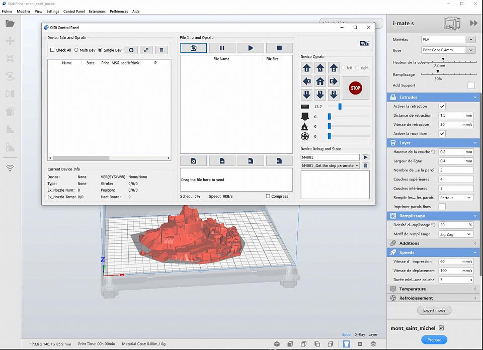
Task: Open the Control Panel menu
Action: [x=74, y=12]
